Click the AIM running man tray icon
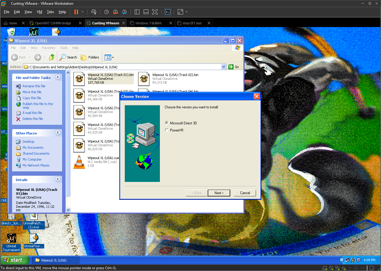 click(x=353, y=260)
